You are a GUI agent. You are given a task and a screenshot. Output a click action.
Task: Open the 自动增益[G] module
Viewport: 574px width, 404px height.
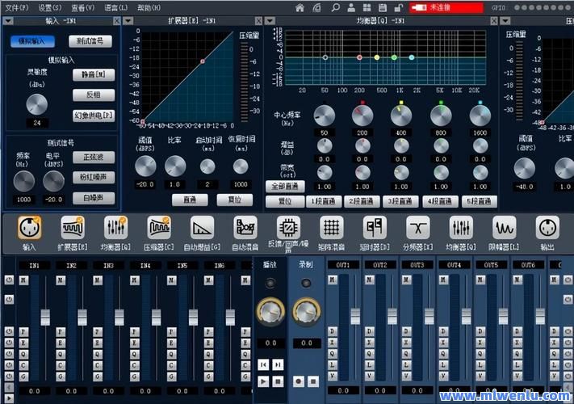coord(202,228)
